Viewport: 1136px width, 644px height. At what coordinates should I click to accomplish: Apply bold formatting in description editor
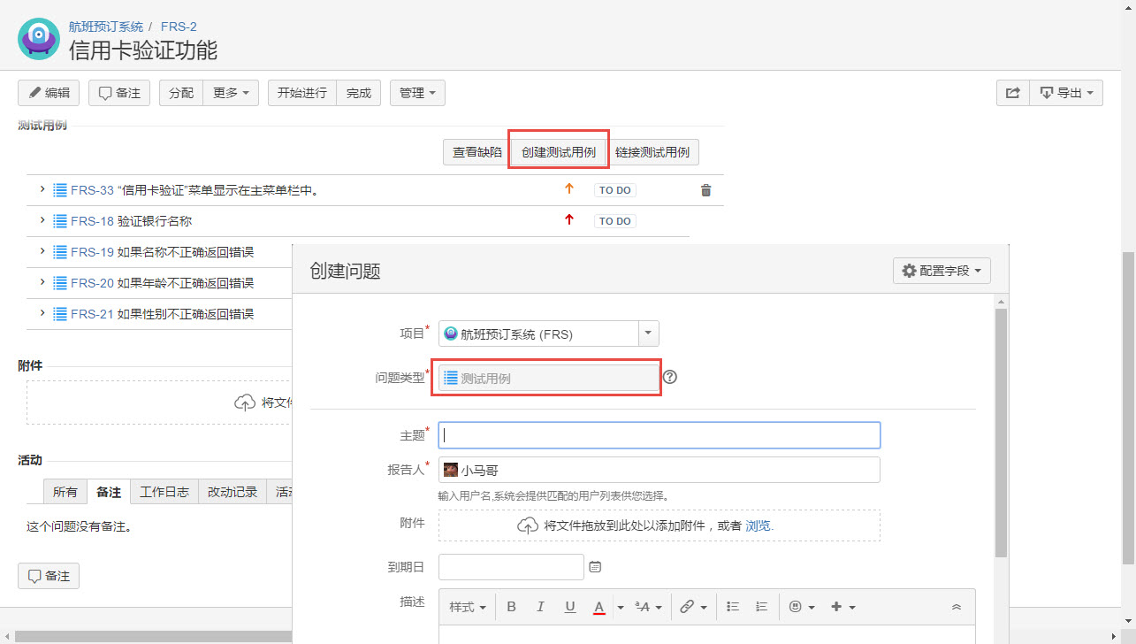click(x=512, y=607)
